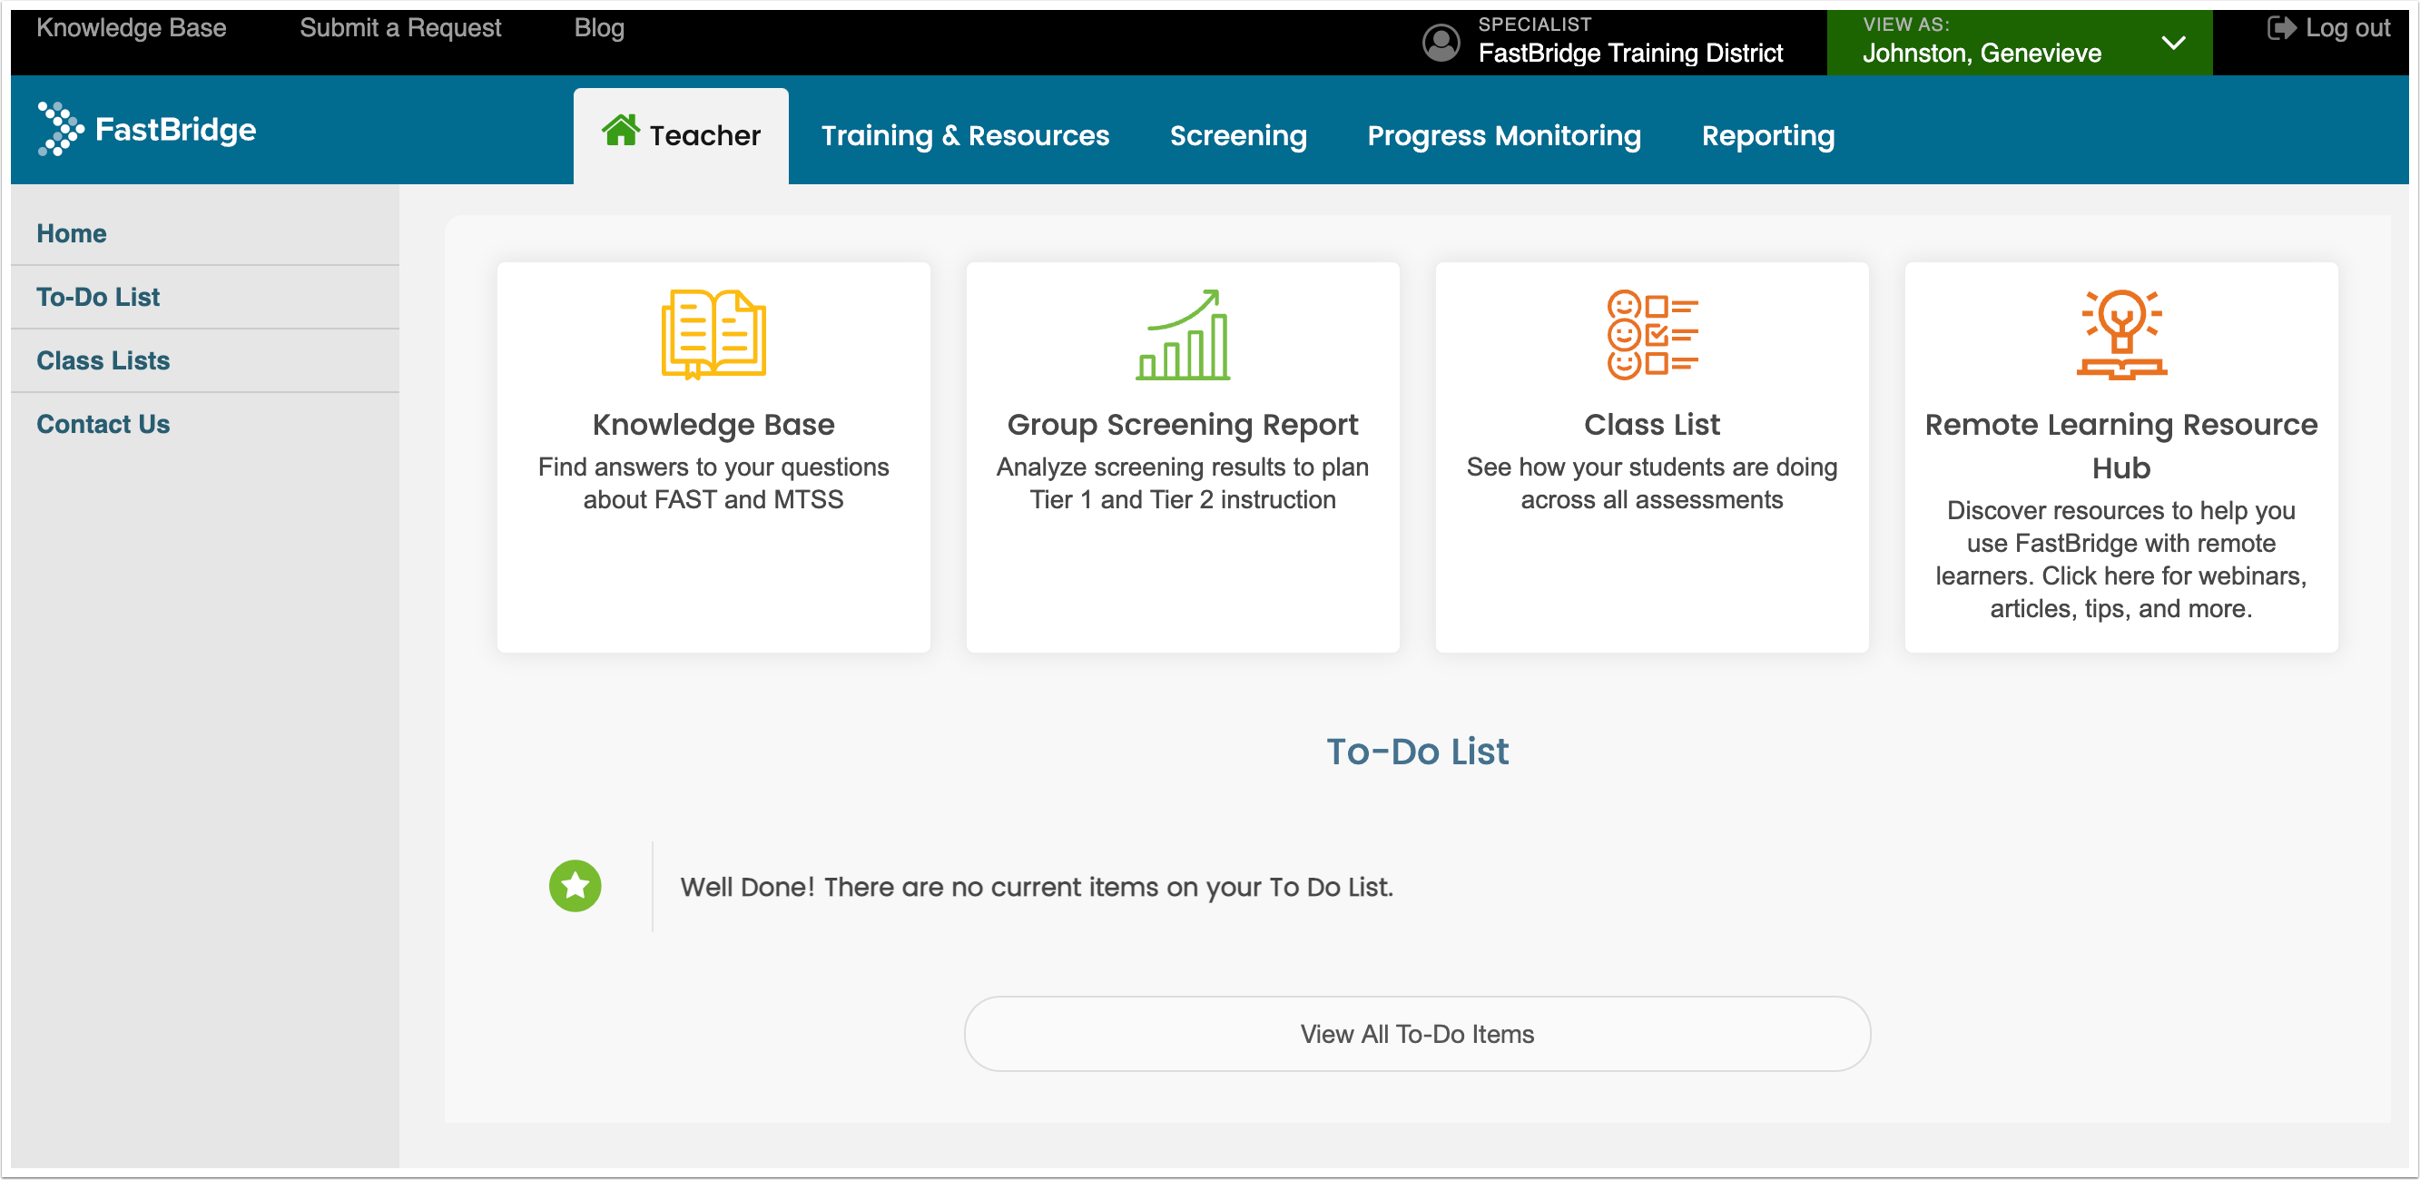Select To-Do List in the sidebar
Image resolution: width=2420 pixels, height=1180 pixels.
(x=98, y=297)
